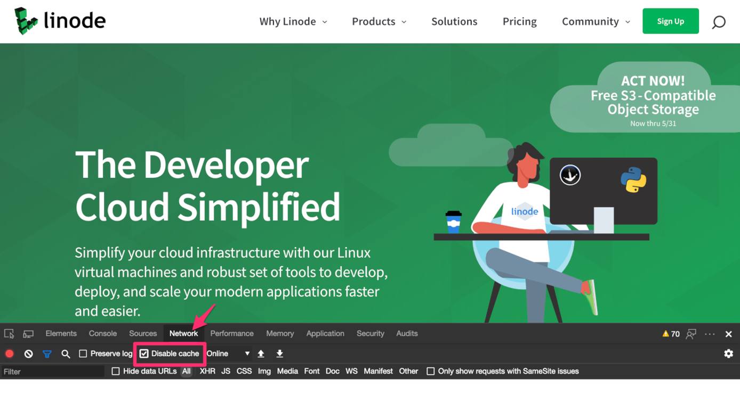This screenshot has width=740, height=403.
Task: Click the Sign Up button
Action: [670, 21]
